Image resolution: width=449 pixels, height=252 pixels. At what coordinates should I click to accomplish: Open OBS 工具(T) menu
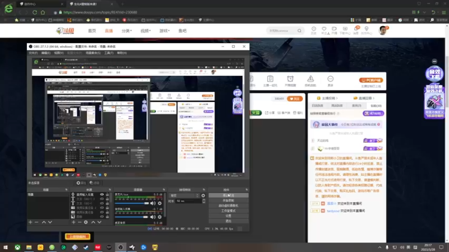click(109, 53)
